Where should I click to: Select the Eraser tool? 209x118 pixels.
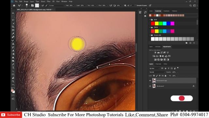coord(13,51)
